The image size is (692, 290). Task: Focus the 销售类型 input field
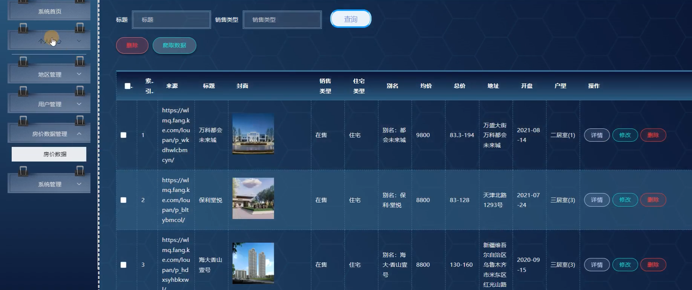[x=282, y=20]
